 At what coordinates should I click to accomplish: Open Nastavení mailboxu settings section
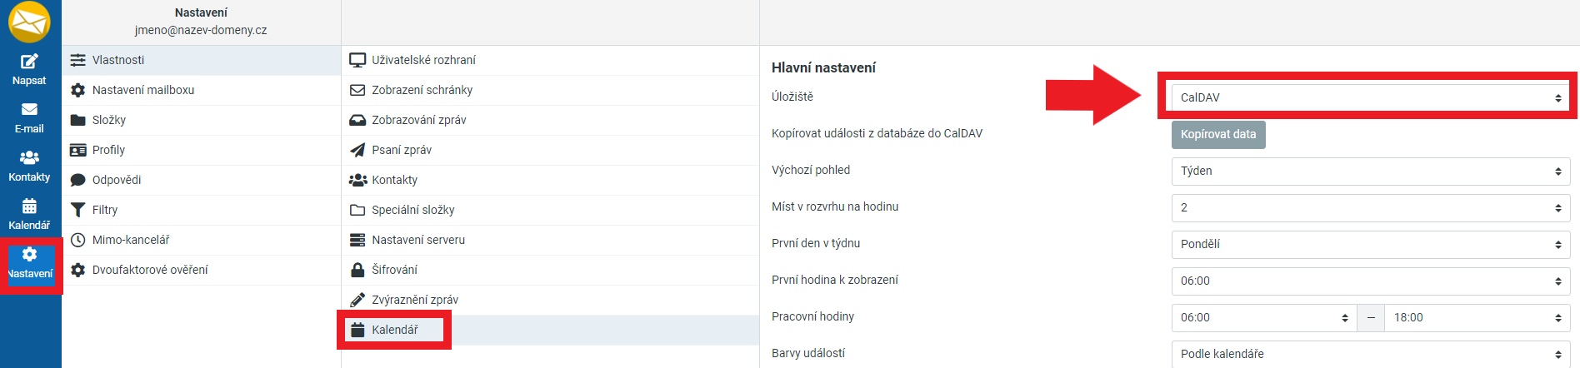[x=143, y=90]
